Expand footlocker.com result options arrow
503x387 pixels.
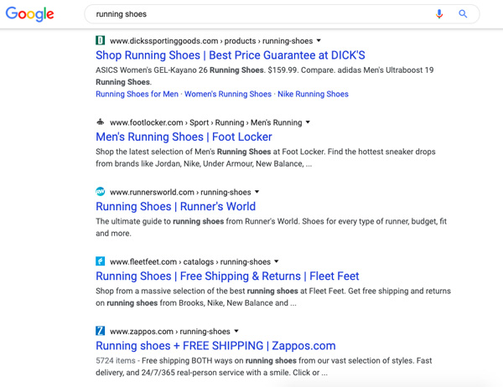click(308, 121)
